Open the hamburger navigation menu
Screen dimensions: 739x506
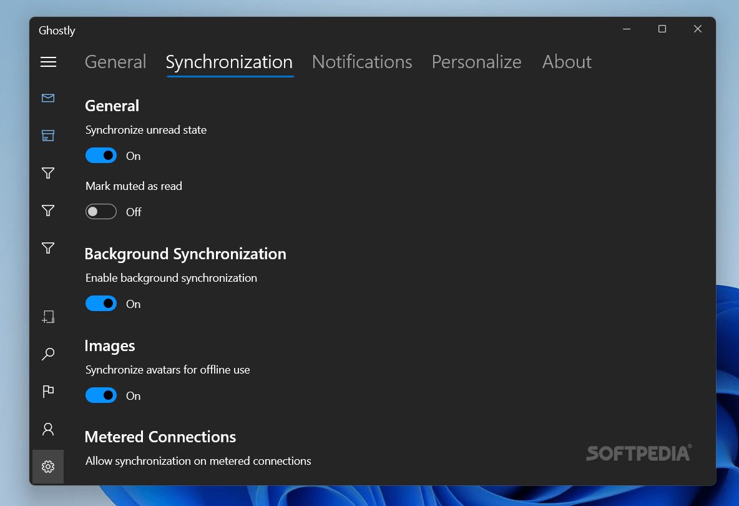48,62
